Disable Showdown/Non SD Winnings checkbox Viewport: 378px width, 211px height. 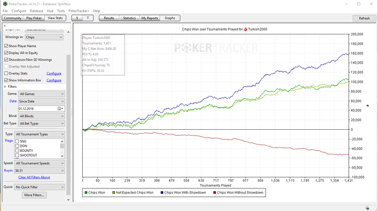click(6, 60)
